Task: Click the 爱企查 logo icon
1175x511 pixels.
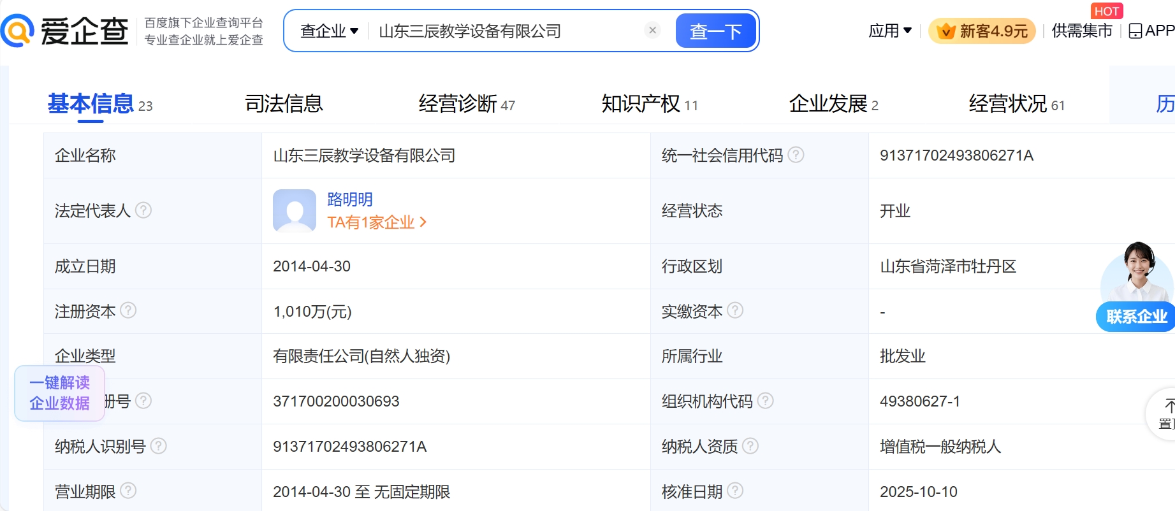Action: [17, 31]
